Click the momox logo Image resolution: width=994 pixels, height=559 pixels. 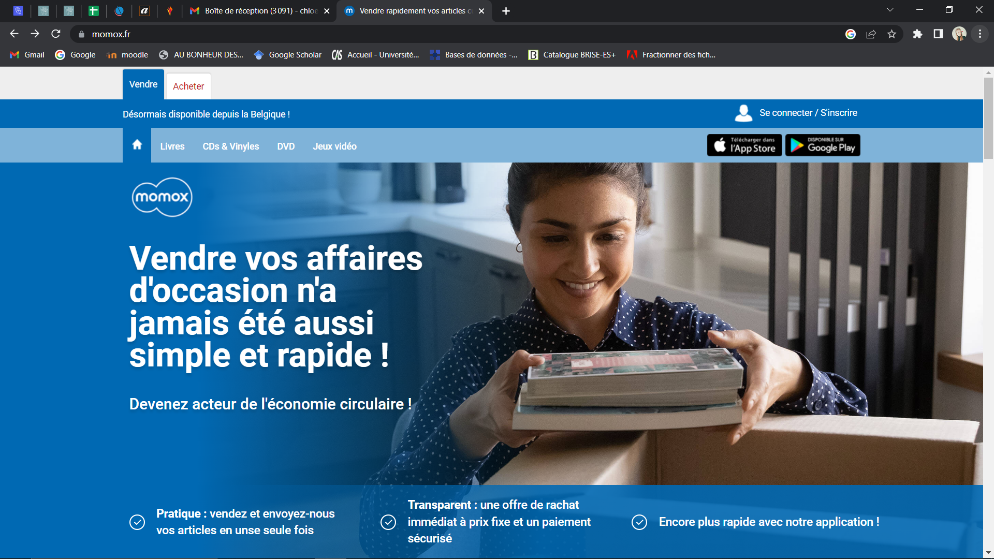tap(161, 197)
